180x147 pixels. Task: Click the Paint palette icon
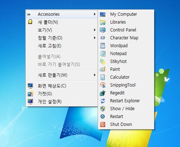[103, 69]
